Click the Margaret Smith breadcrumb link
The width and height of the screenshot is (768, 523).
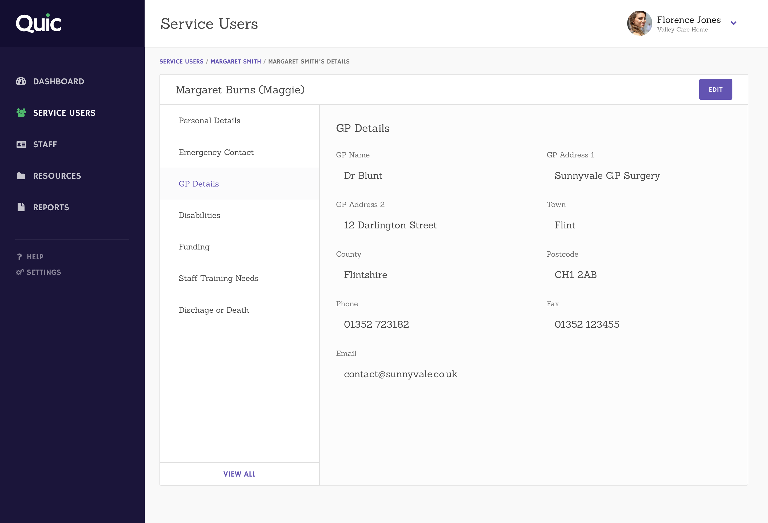click(236, 61)
